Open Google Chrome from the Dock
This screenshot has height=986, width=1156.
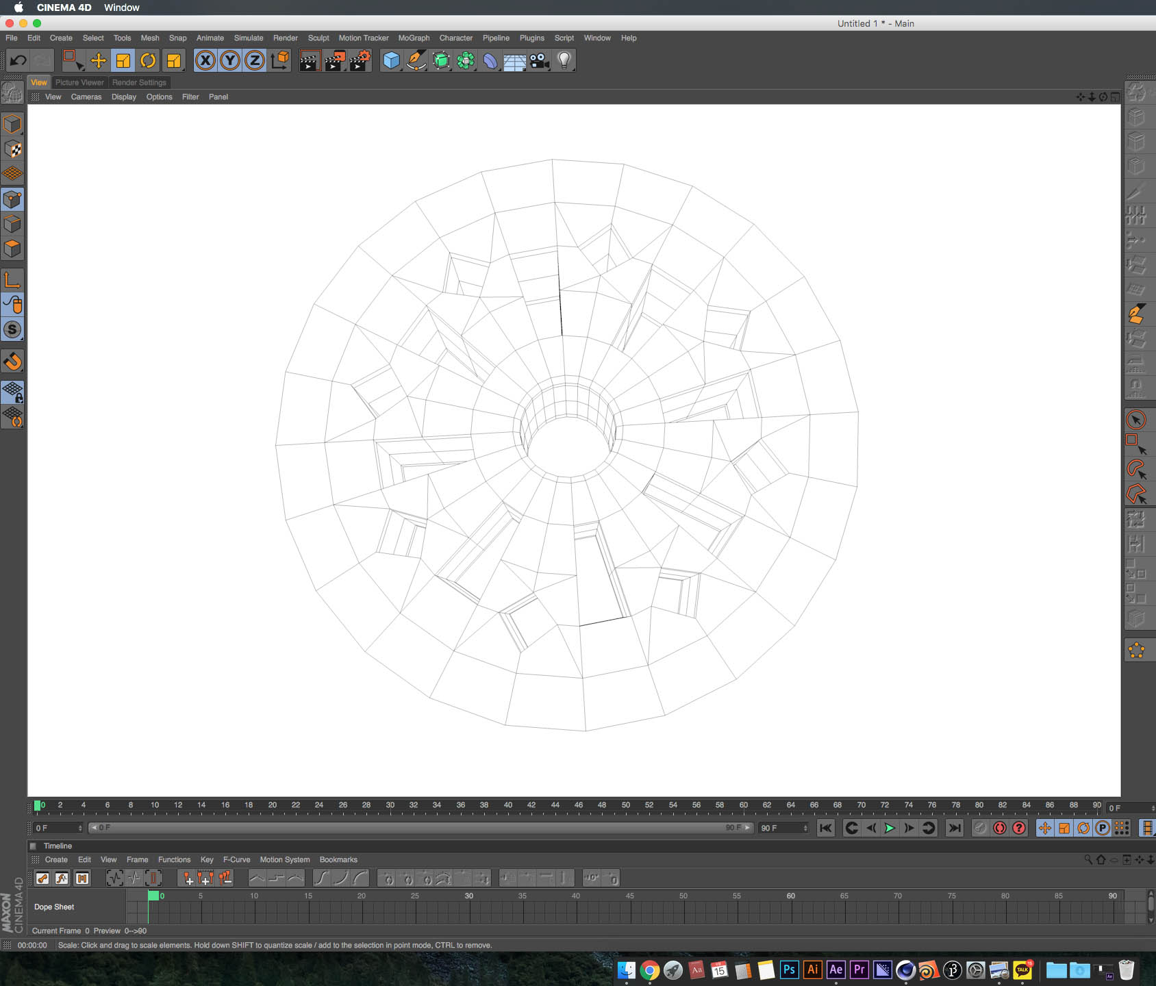point(649,970)
